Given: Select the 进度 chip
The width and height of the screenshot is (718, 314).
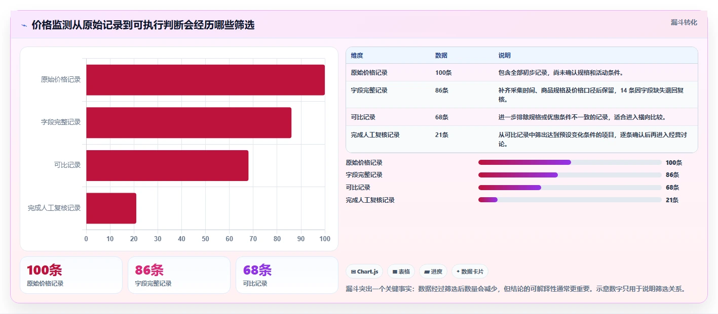Looking at the screenshot, I should [x=433, y=272].
